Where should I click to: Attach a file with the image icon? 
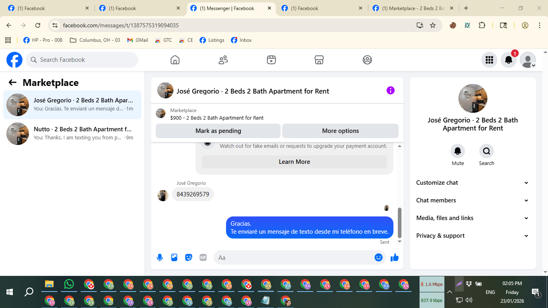pos(174,257)
